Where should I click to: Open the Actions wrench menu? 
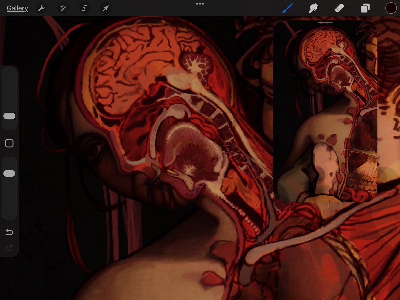click(41, 8)
